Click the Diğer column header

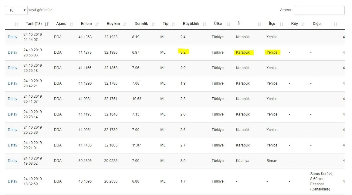point(317,24)
